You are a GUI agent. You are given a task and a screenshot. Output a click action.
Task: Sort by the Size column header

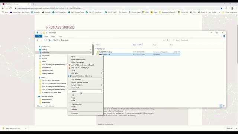[171, 45]
